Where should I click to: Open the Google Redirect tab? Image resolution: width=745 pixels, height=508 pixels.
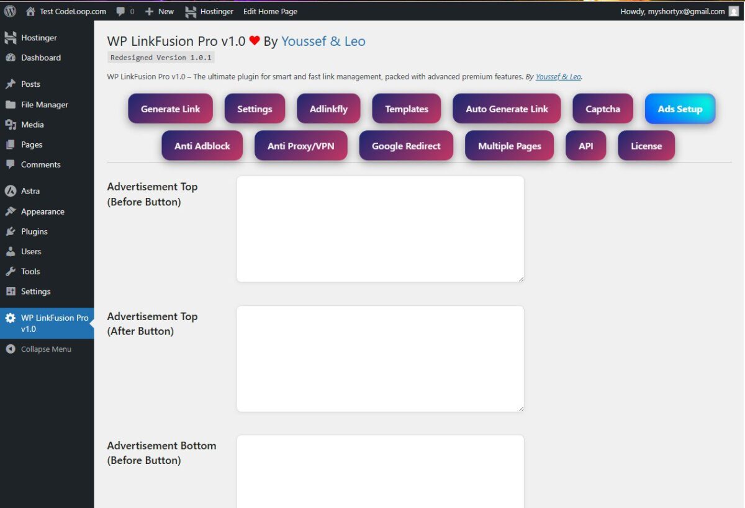coord(406,146)
